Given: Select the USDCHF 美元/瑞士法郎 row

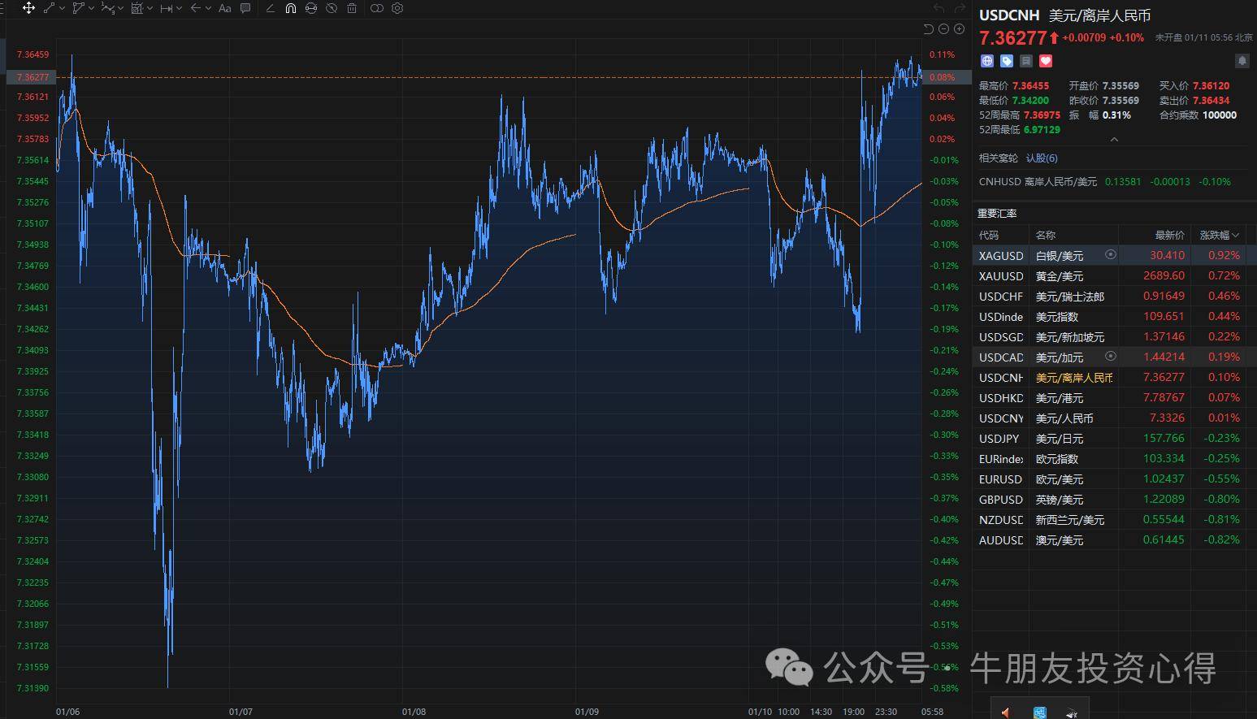Looking at the screenshot, I should [1114, 297].
